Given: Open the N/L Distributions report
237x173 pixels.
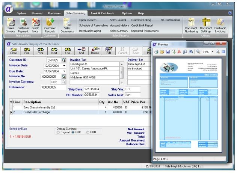Looking at the screenshot, I should pyautogui.click(x=171, y=20).
